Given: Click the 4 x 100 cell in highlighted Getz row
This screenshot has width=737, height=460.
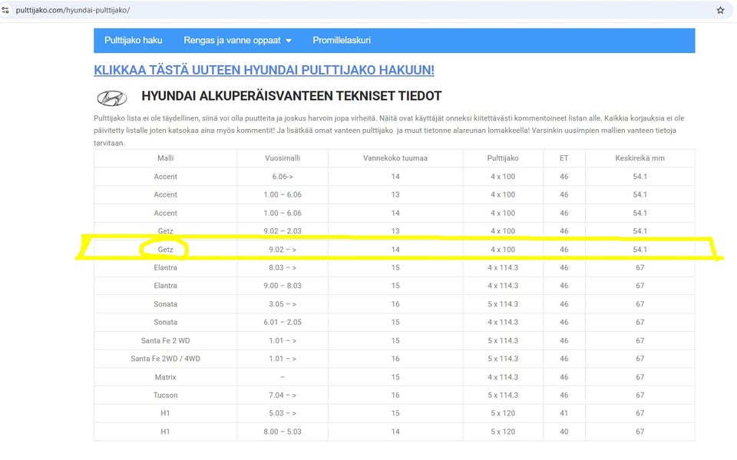Looking at the screenshot, I should [503, 250].
